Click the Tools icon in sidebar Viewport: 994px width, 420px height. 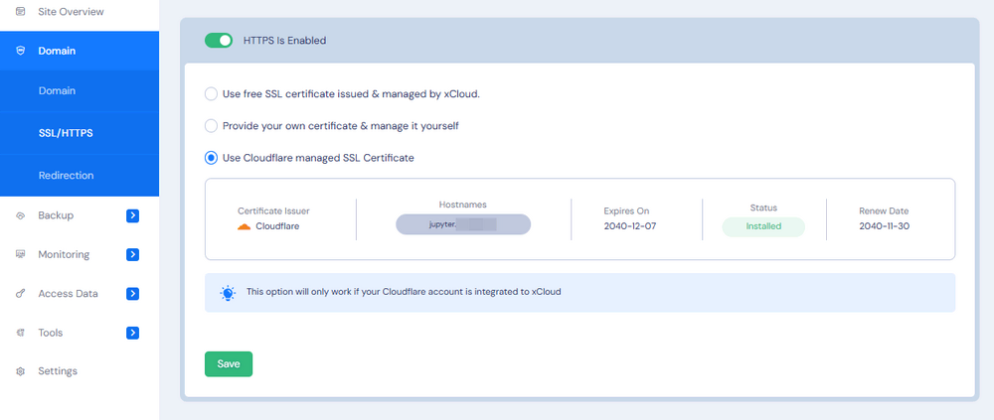[20, 333]
